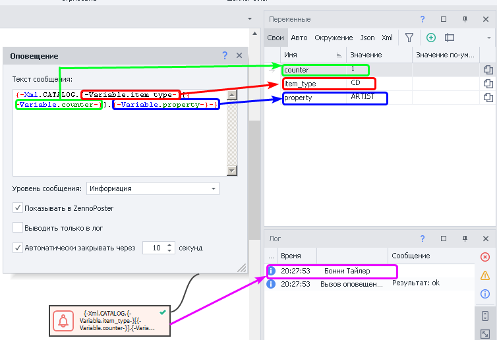The image size is (497, 340).
Task: Open 'Уровень сообщения' dropdown
Action: (152, 188)
